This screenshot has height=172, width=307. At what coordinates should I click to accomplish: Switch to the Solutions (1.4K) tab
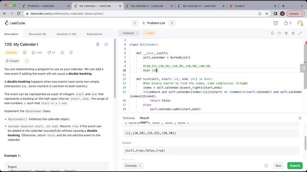pos(66,34)
